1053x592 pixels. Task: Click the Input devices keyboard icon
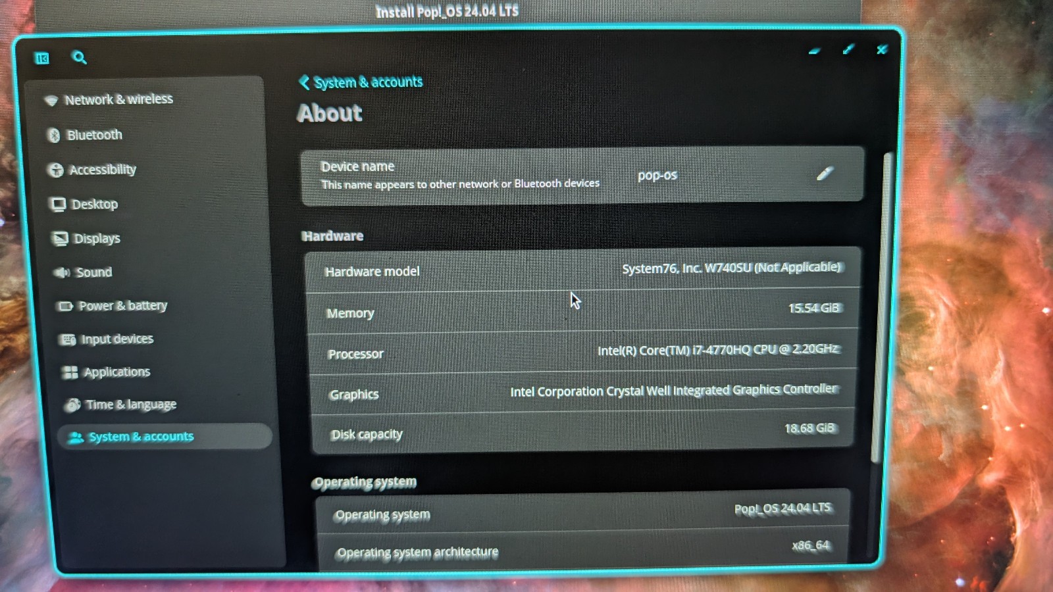coord(68,339)
